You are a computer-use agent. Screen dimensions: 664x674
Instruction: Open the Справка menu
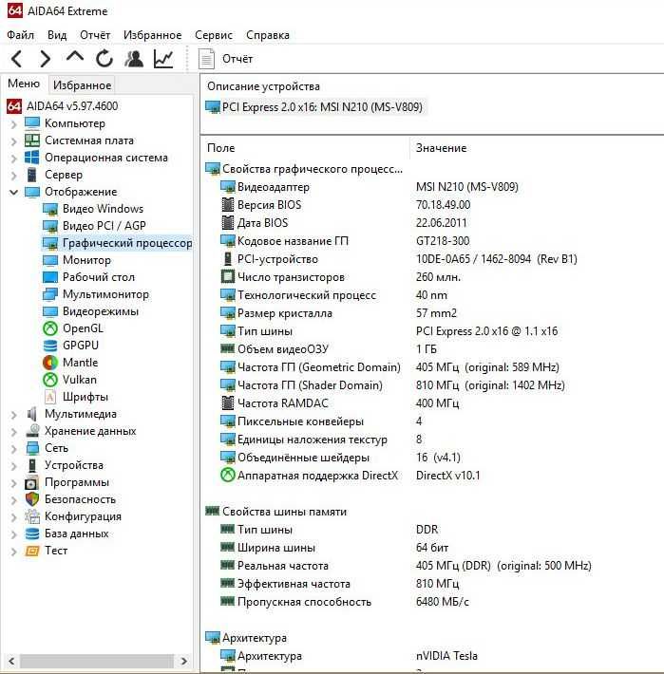click(268, 35)
